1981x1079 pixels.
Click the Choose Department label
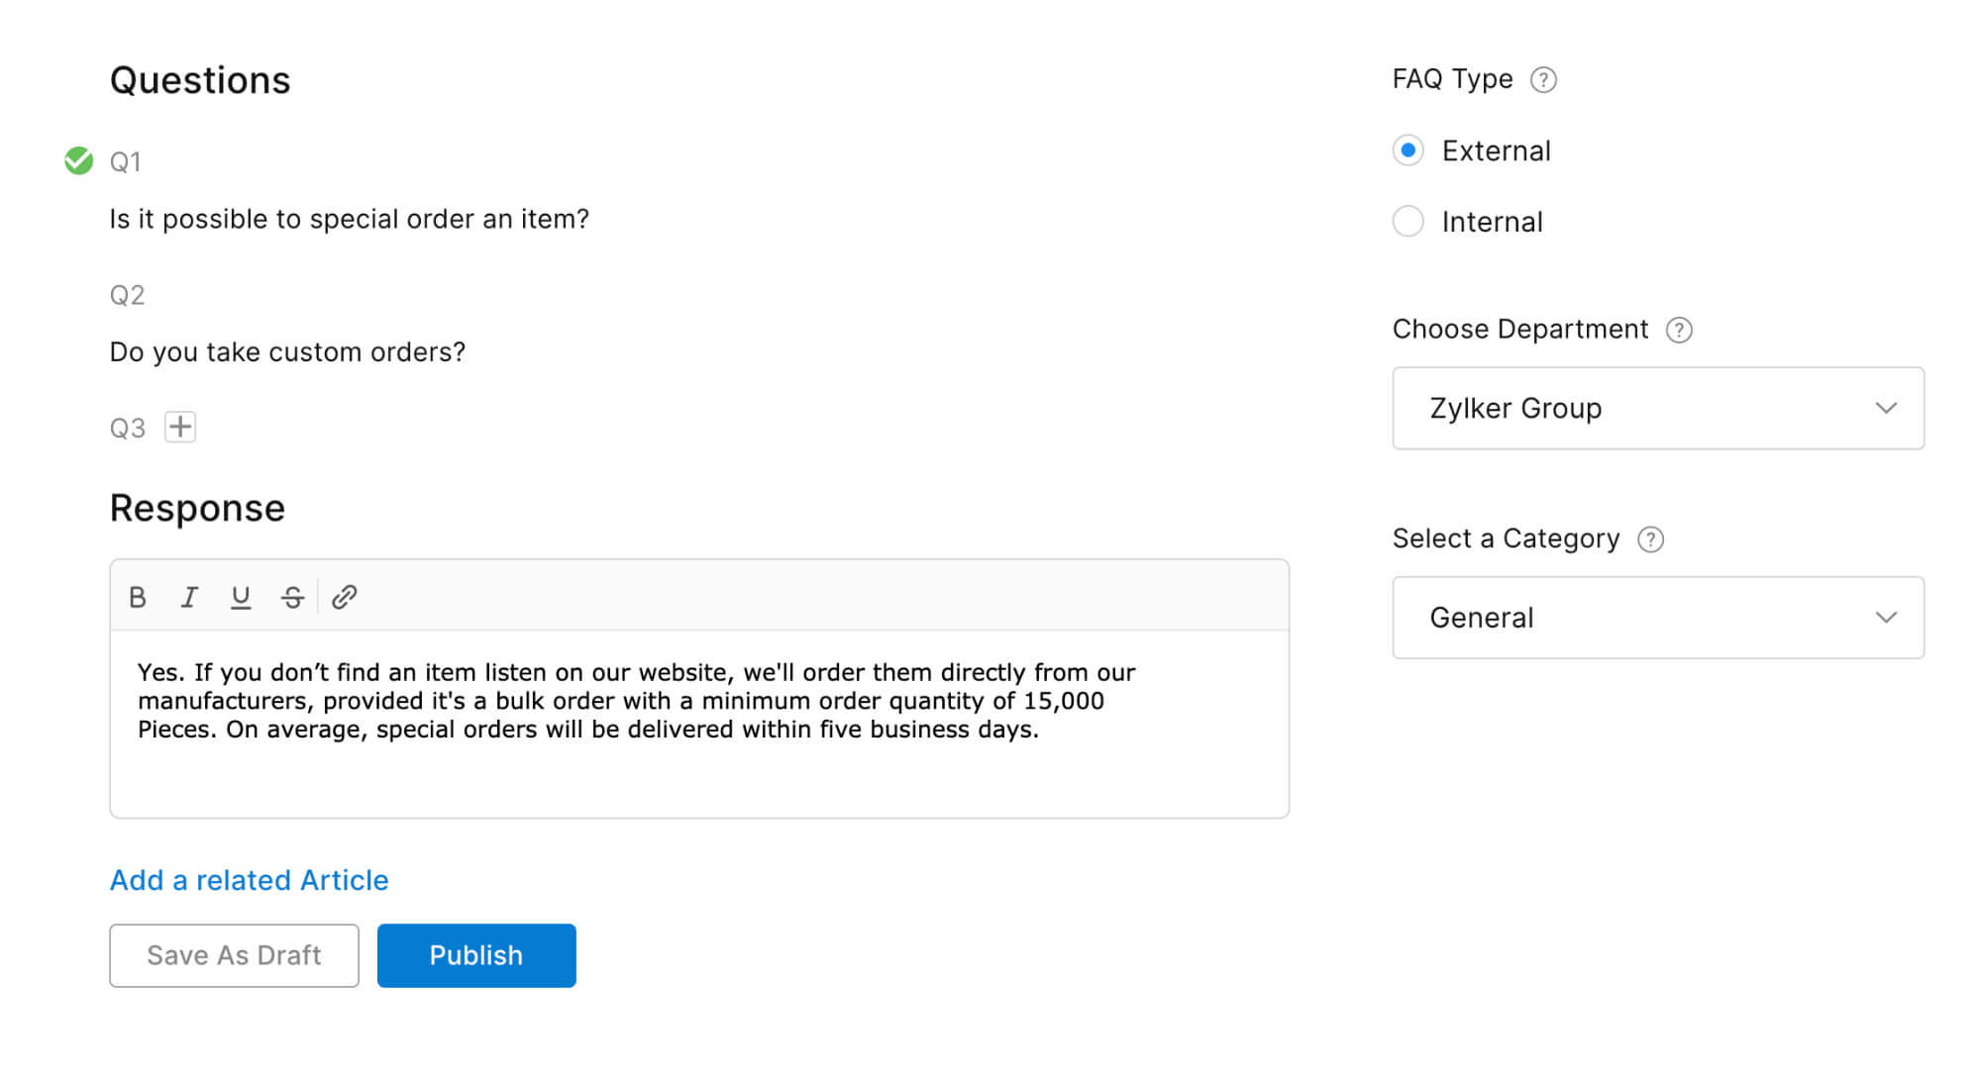1522,329
